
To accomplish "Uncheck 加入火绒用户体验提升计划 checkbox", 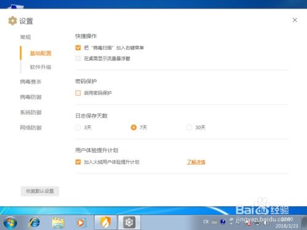I will tap(78, 162).
